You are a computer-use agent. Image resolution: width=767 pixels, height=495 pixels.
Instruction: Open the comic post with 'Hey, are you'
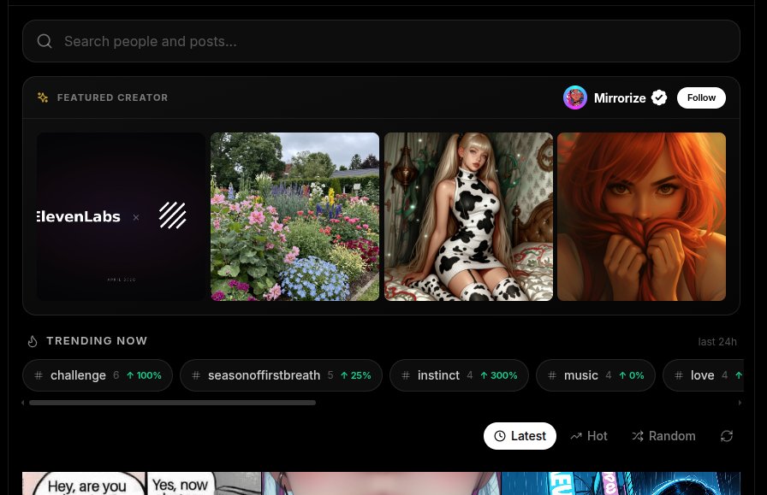(x=142, y=483)
